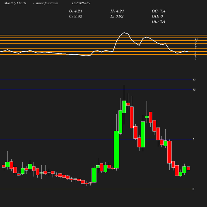Image resolution: width=207 pixels, height=207 pixels.
Task: Select the close value 'C: 3.92'
Action: click(x=76, y=17)
